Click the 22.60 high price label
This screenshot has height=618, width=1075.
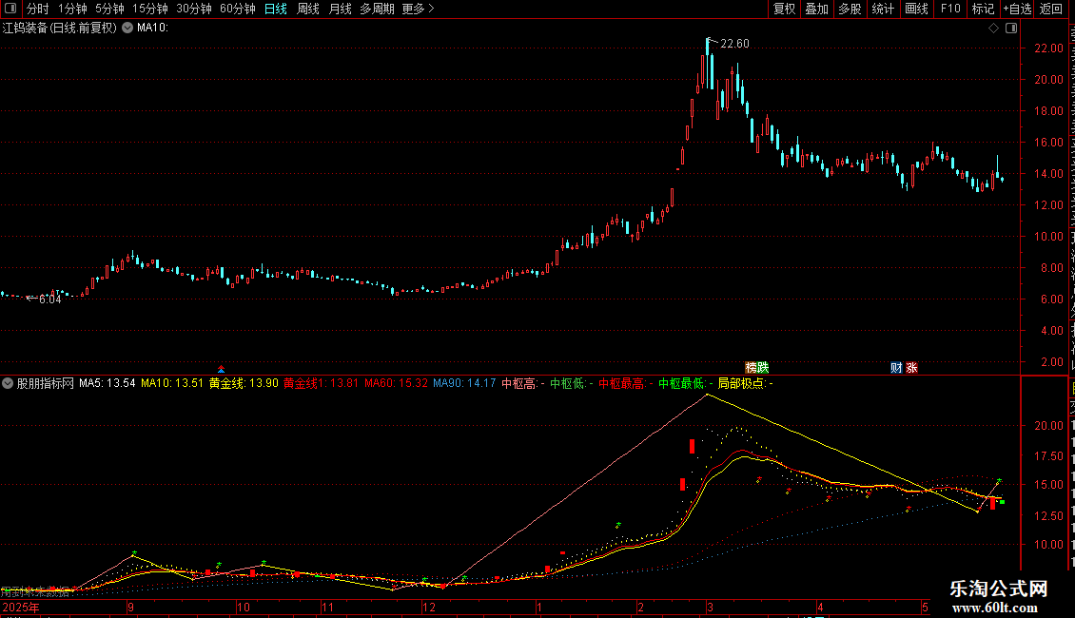(x=734, y=44)
